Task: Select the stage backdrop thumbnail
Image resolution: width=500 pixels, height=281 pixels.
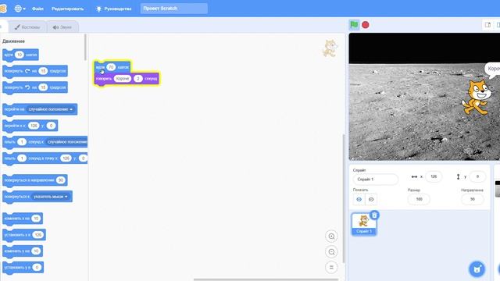Action: click(x=498, y=189)
